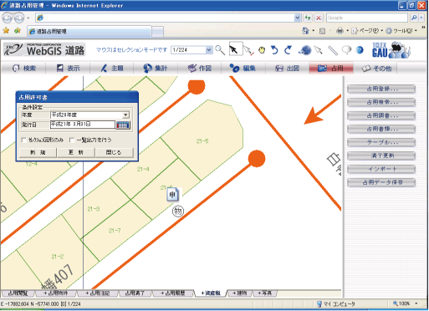Click the 占用登録 button in side panel
This screenshot has height=311, width=429.
[381, 89]
